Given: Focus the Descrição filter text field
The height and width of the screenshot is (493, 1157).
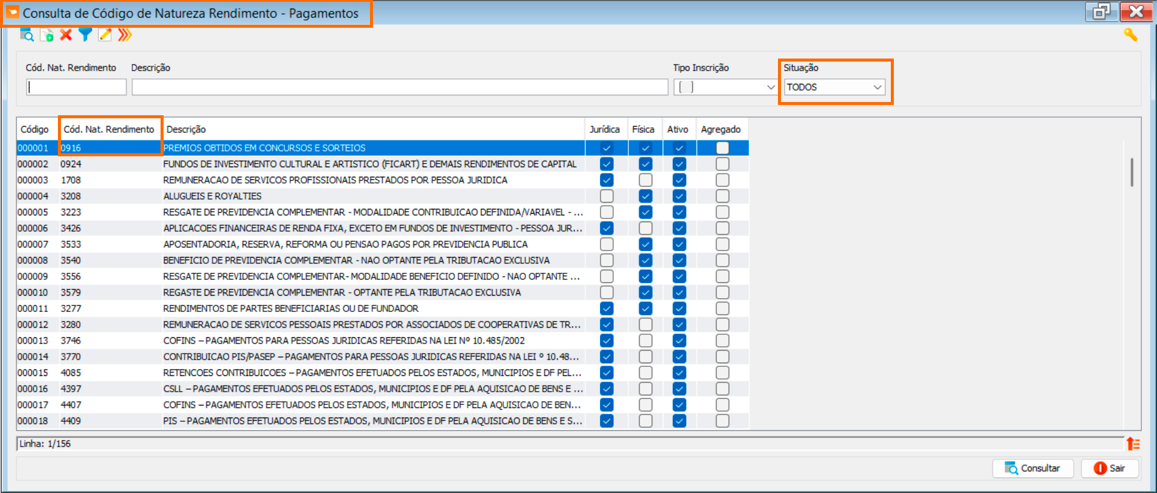Looking at the screenshot, I should (400, 87).
